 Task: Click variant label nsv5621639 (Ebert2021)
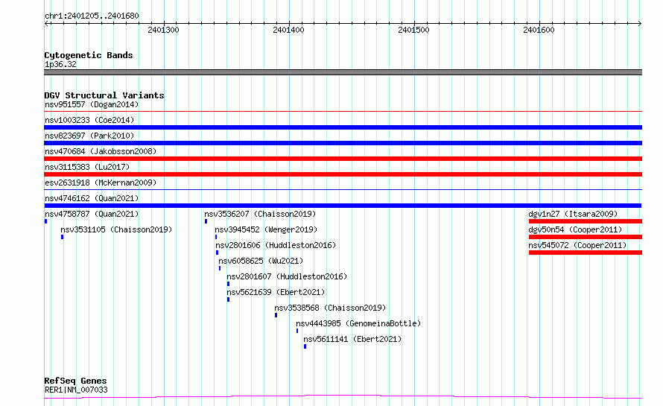pyautogui.click(x=276, y=292)
